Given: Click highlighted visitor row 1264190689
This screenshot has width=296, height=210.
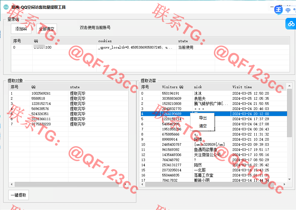Looking at the screenshot, I should click(x=214, y=114).
